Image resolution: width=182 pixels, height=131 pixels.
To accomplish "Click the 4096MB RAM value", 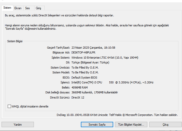I will coord(80,88).
